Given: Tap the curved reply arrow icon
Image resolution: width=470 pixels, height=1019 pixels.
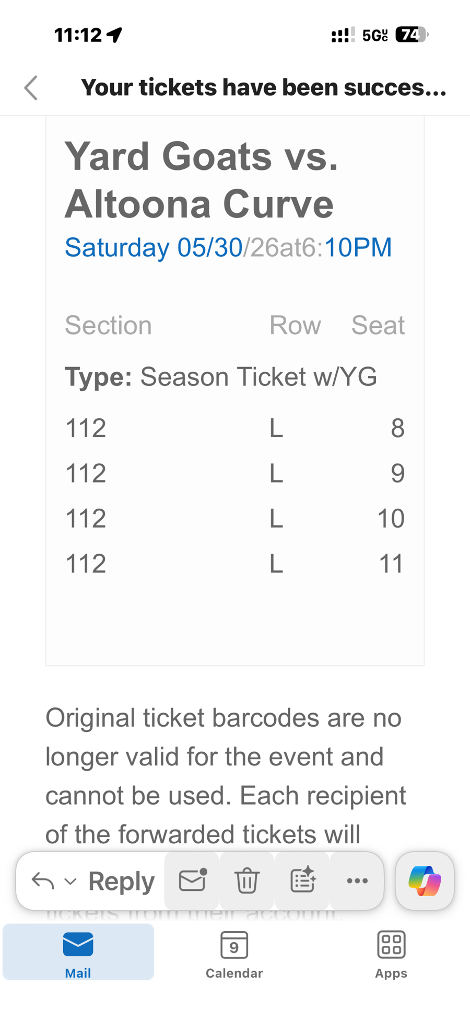Looking at the screenshot, I should point(43,881).
